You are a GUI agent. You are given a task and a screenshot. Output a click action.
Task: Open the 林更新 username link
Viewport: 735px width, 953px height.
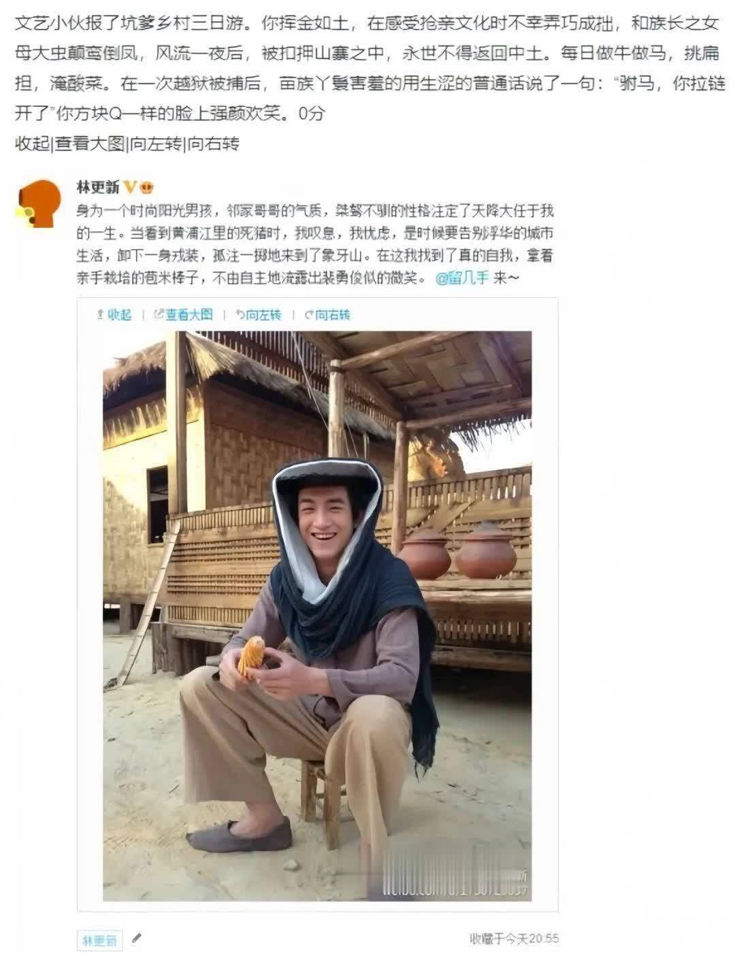pyautogui.click(x=98, y=187)
